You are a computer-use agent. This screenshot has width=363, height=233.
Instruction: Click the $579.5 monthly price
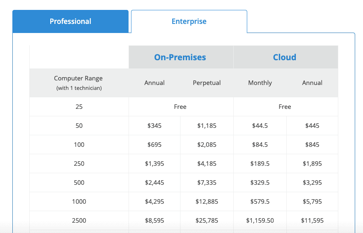[x=260, y=202]
